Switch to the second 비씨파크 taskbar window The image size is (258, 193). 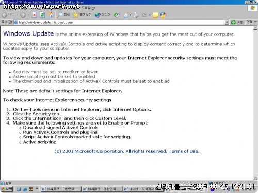102,189
